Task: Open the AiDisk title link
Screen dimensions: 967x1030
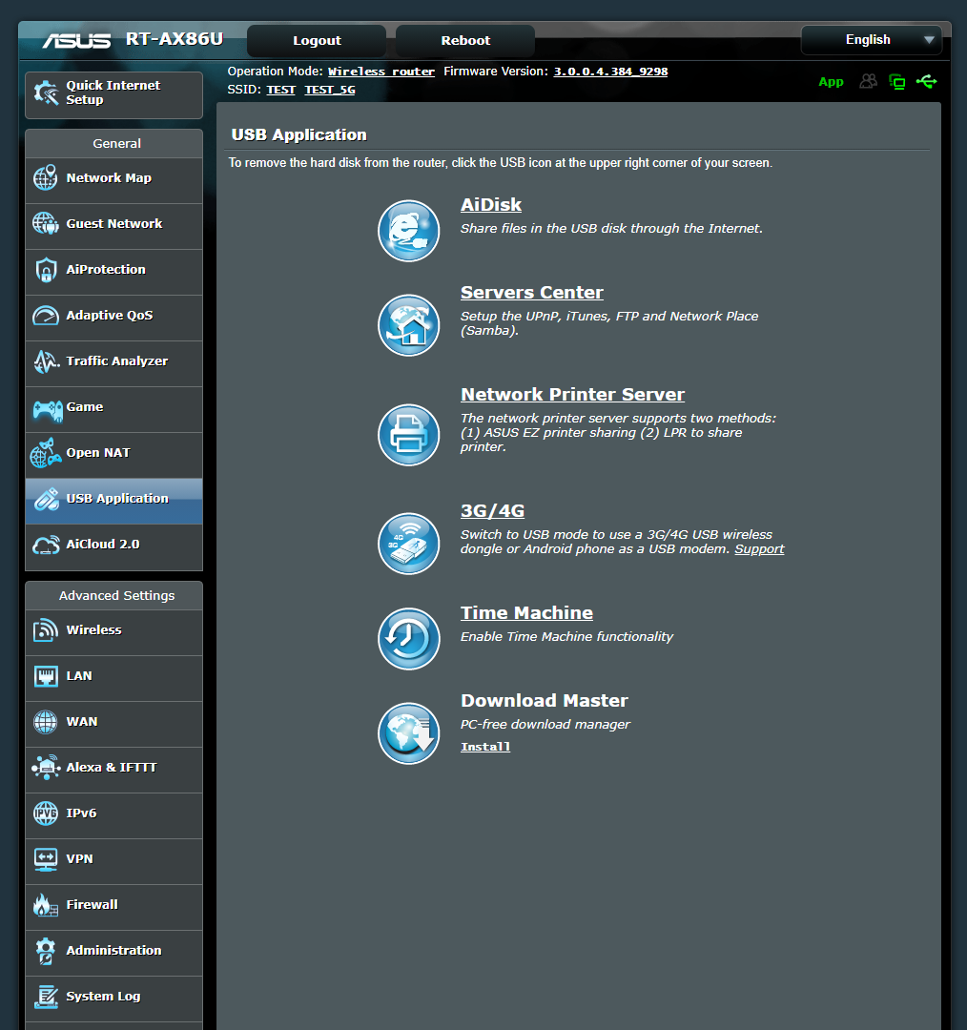Action: tap(491, 205)
